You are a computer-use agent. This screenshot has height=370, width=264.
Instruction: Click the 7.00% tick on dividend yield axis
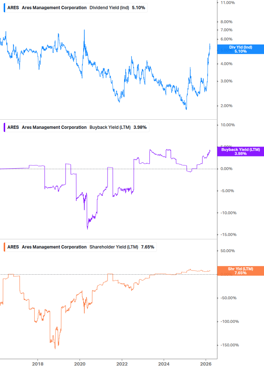226,30
